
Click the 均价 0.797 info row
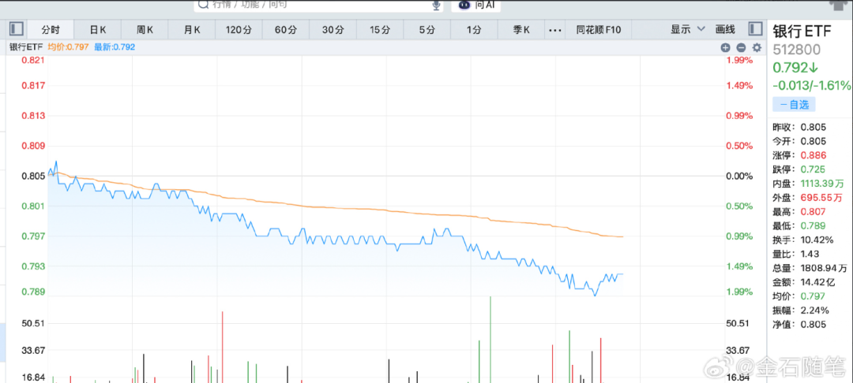click(x=799, y=296)
